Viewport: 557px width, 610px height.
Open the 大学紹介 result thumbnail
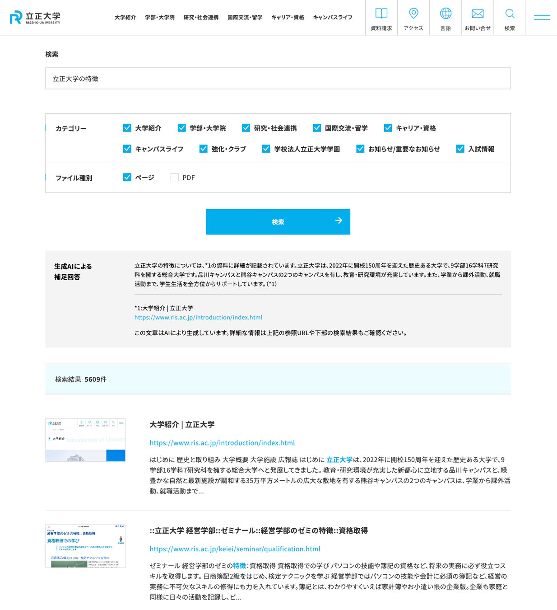coord(85,440)
